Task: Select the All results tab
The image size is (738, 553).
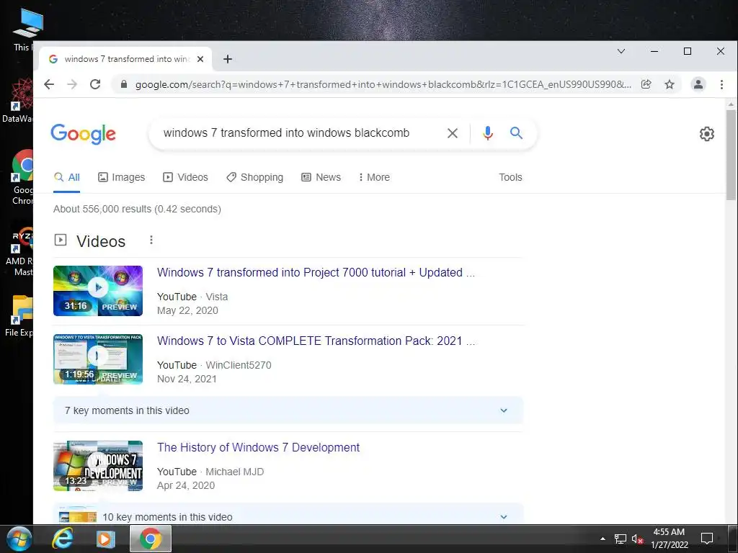Action: click(67, 177)
